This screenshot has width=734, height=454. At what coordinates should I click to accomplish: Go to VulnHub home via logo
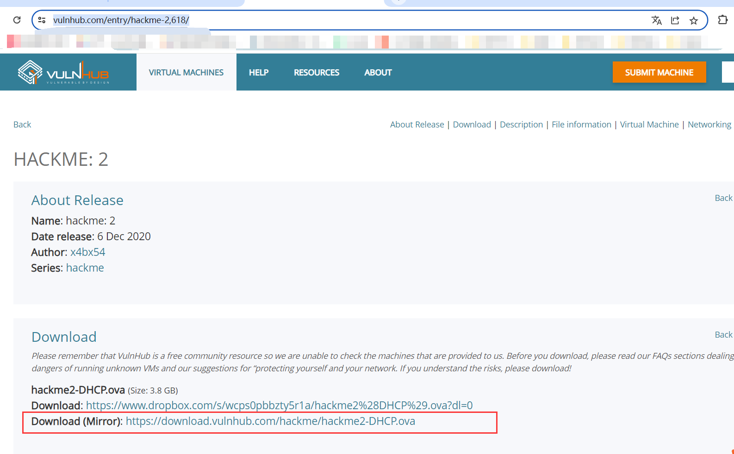point(63,73)
